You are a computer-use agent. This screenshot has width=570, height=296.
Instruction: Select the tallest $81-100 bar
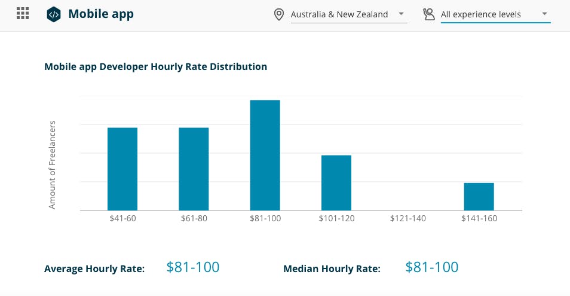265,155
